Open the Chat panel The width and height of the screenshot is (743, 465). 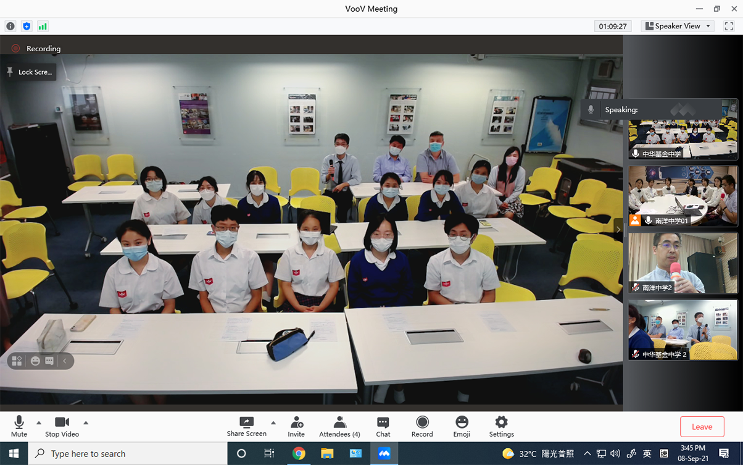(x=383, y=426)
